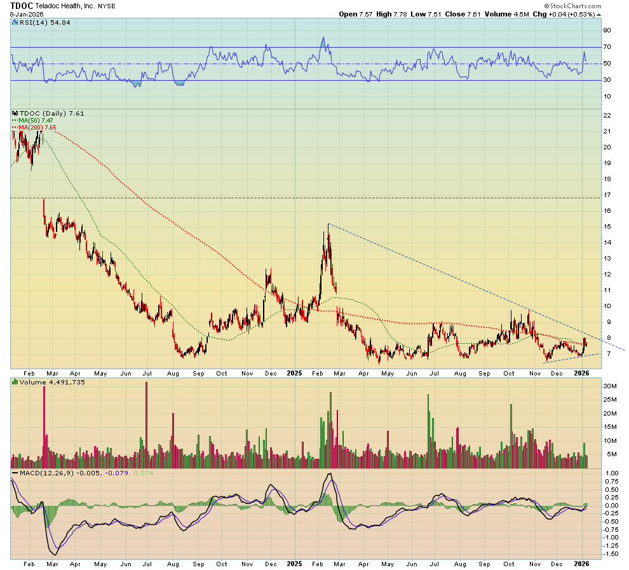Select the TDOC ticker symbol in the header
This screenshot has width=629, height=570.
tap(22, 6)
